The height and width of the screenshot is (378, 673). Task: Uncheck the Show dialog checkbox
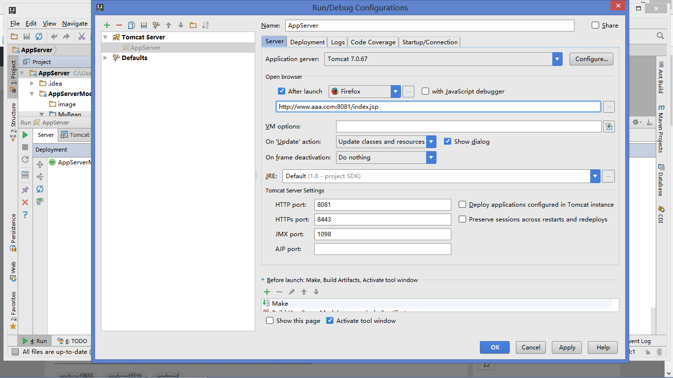pos(448,141)
